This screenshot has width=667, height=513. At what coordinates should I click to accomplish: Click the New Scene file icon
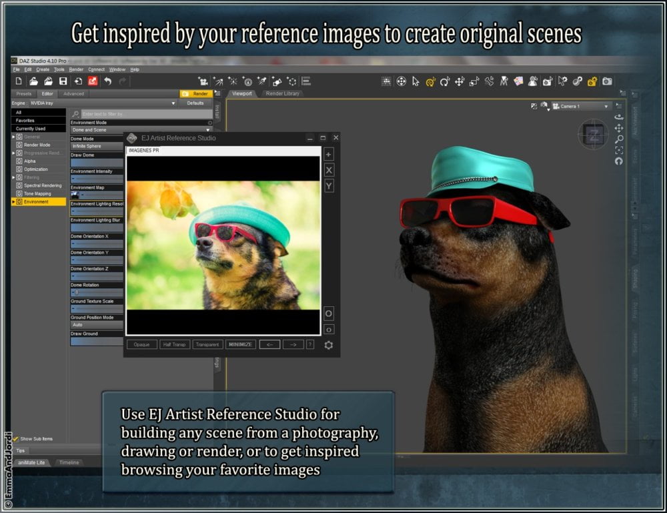click(19, 81)
